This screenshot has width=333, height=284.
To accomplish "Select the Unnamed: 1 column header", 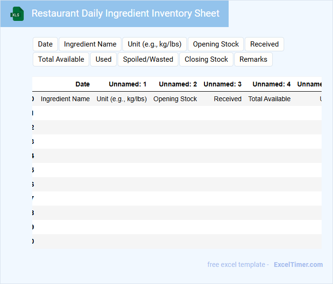I will 128,84.
